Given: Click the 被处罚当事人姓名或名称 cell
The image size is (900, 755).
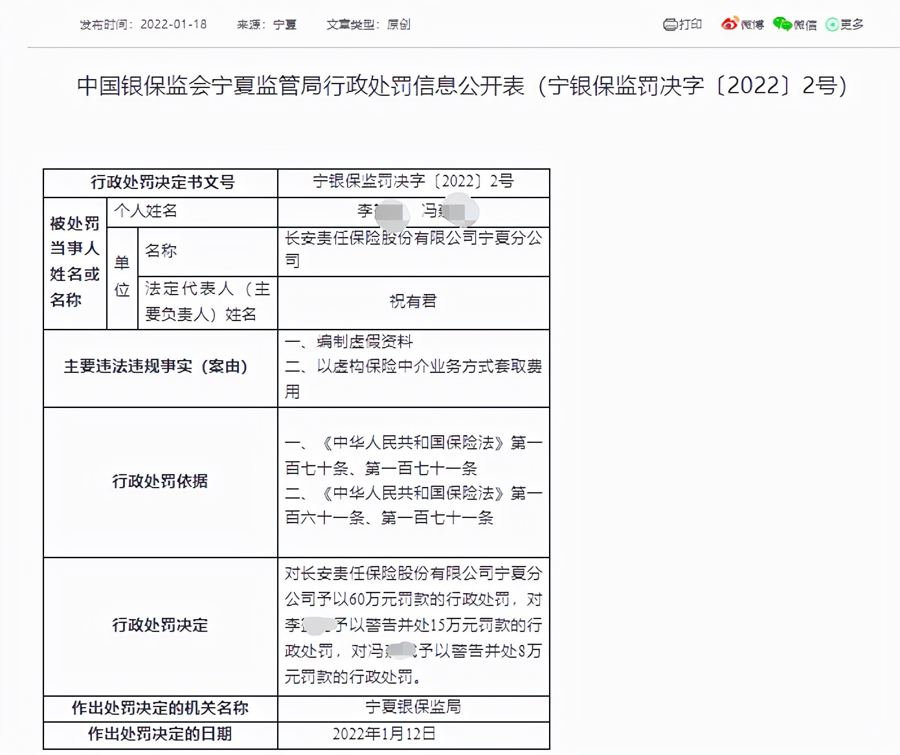Looking at the screenshot, I should click(x=75, y=264).
